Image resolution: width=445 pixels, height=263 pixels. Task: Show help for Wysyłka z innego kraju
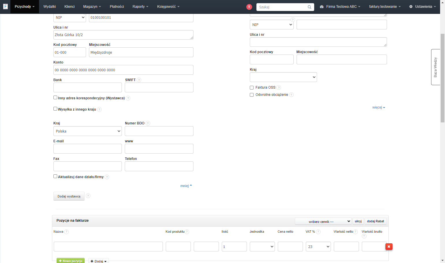pyautogui.click(x=99, y=109)
